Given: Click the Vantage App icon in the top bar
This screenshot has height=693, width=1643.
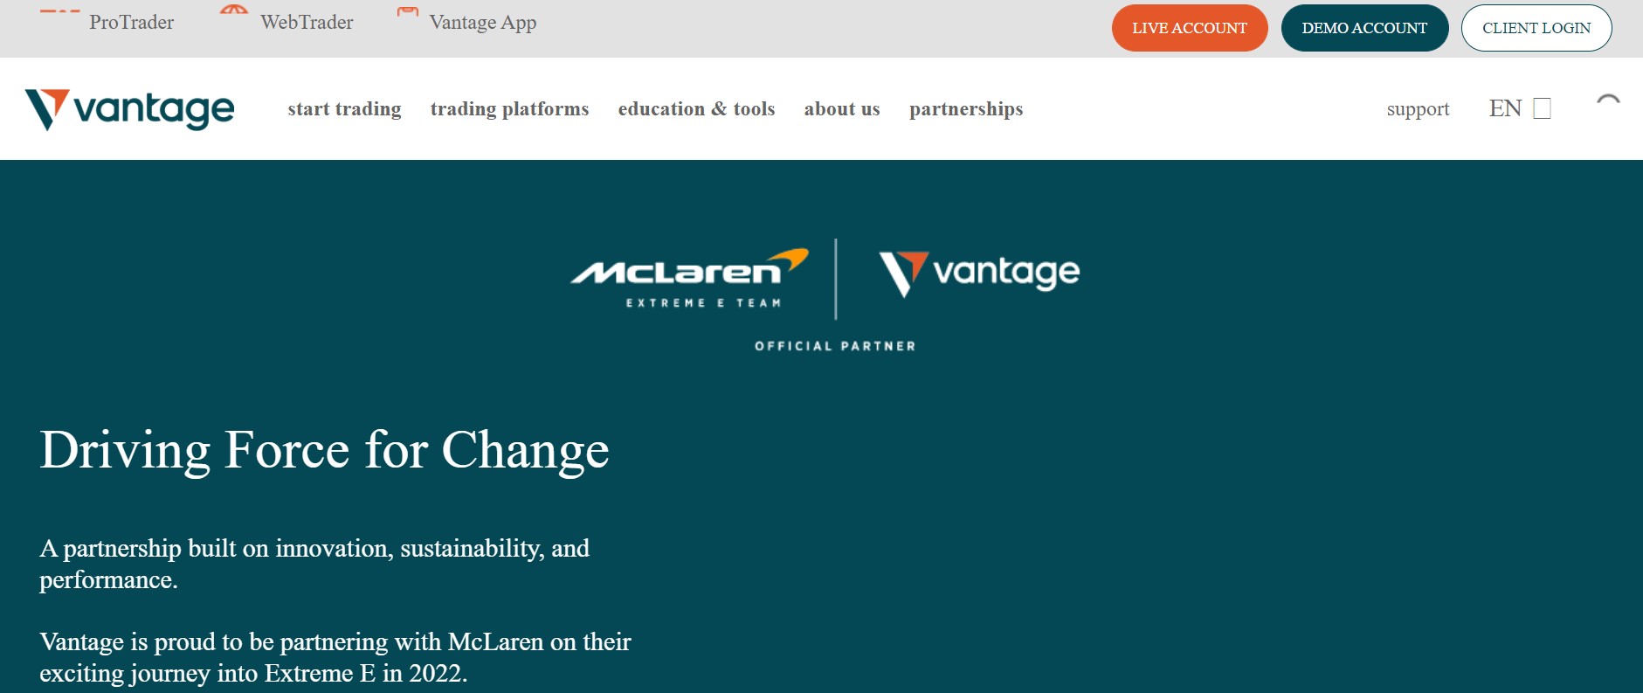Looking at the screenshot, I should point(407,12).
